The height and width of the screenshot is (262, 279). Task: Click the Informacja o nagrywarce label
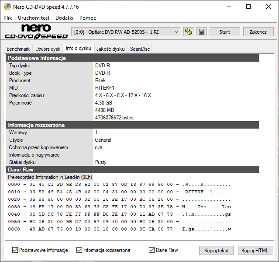34,155
